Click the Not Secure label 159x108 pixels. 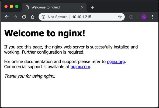click(x=58, y=17)
